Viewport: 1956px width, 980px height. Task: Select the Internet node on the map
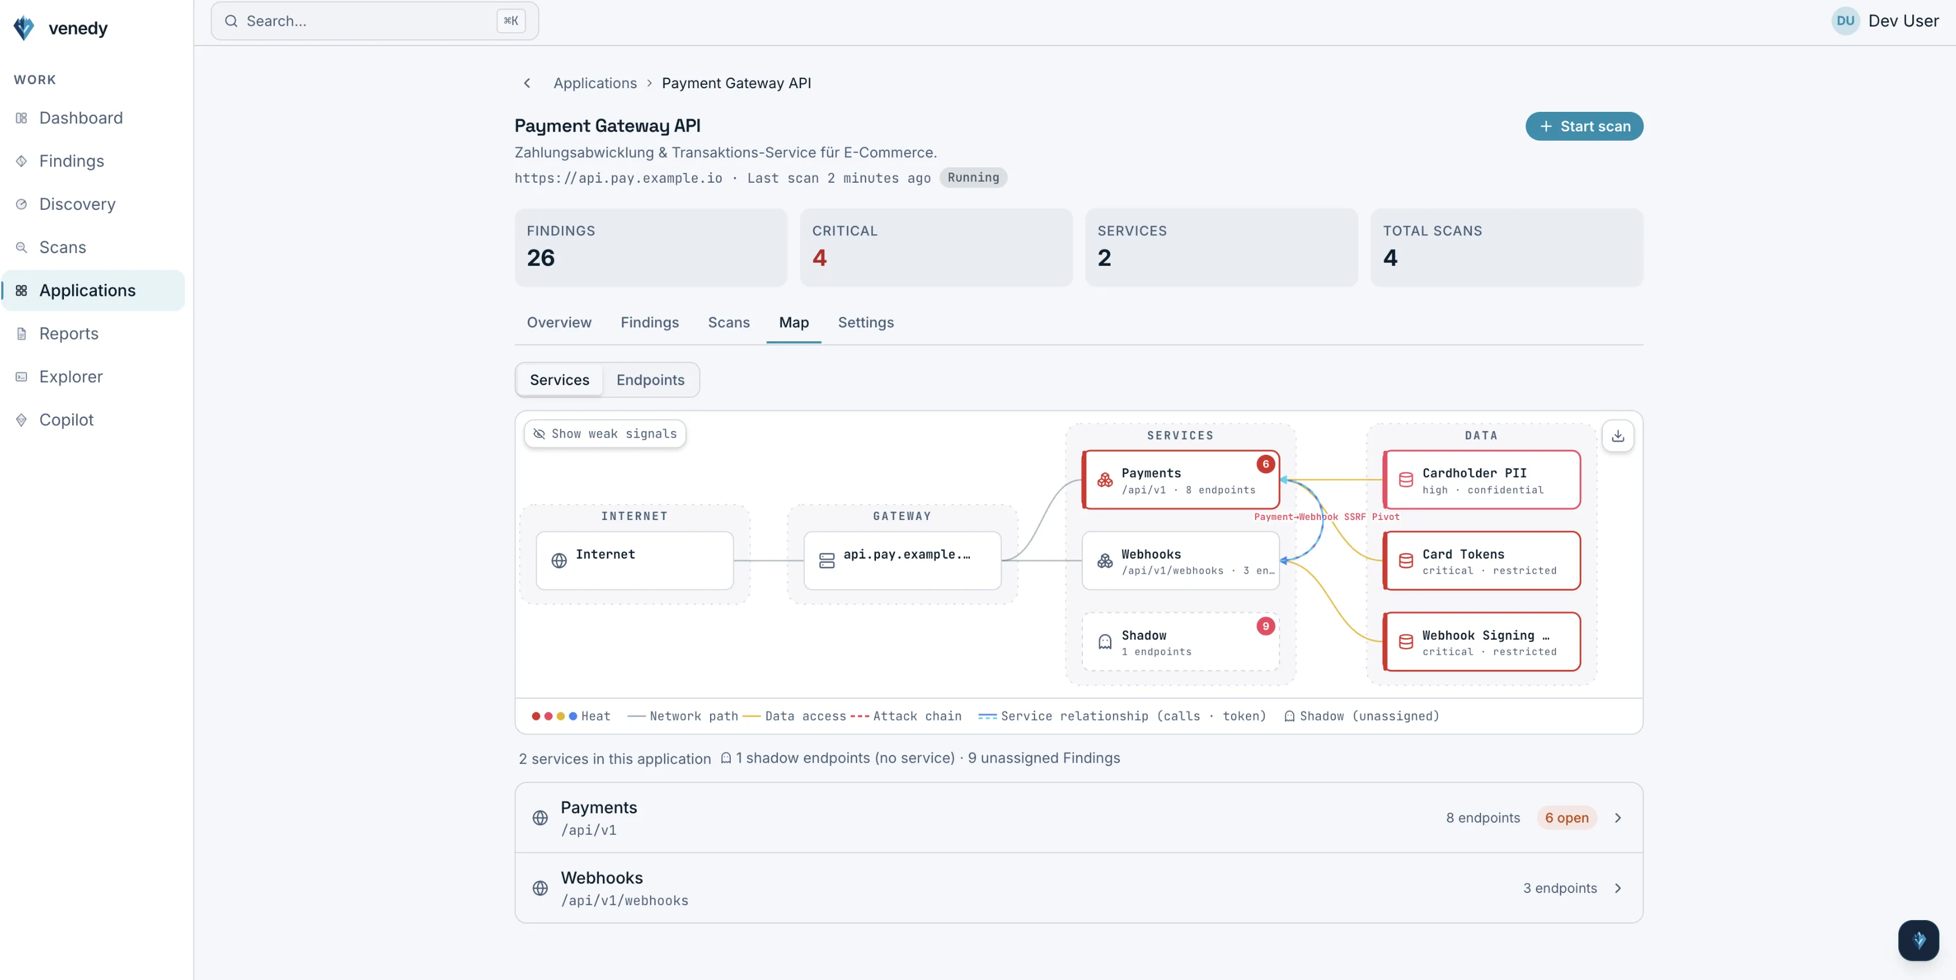coord(634,561)
